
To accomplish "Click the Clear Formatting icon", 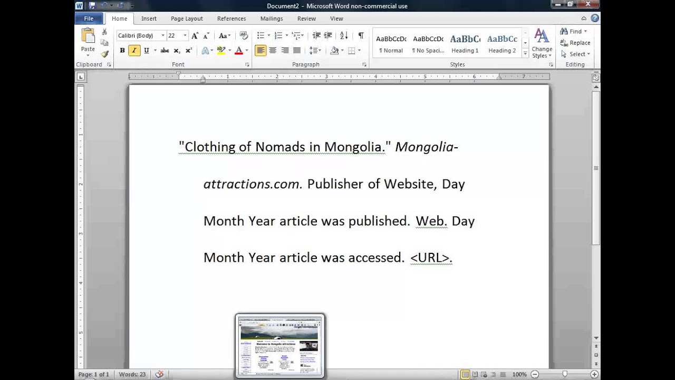I will point(244,35).
